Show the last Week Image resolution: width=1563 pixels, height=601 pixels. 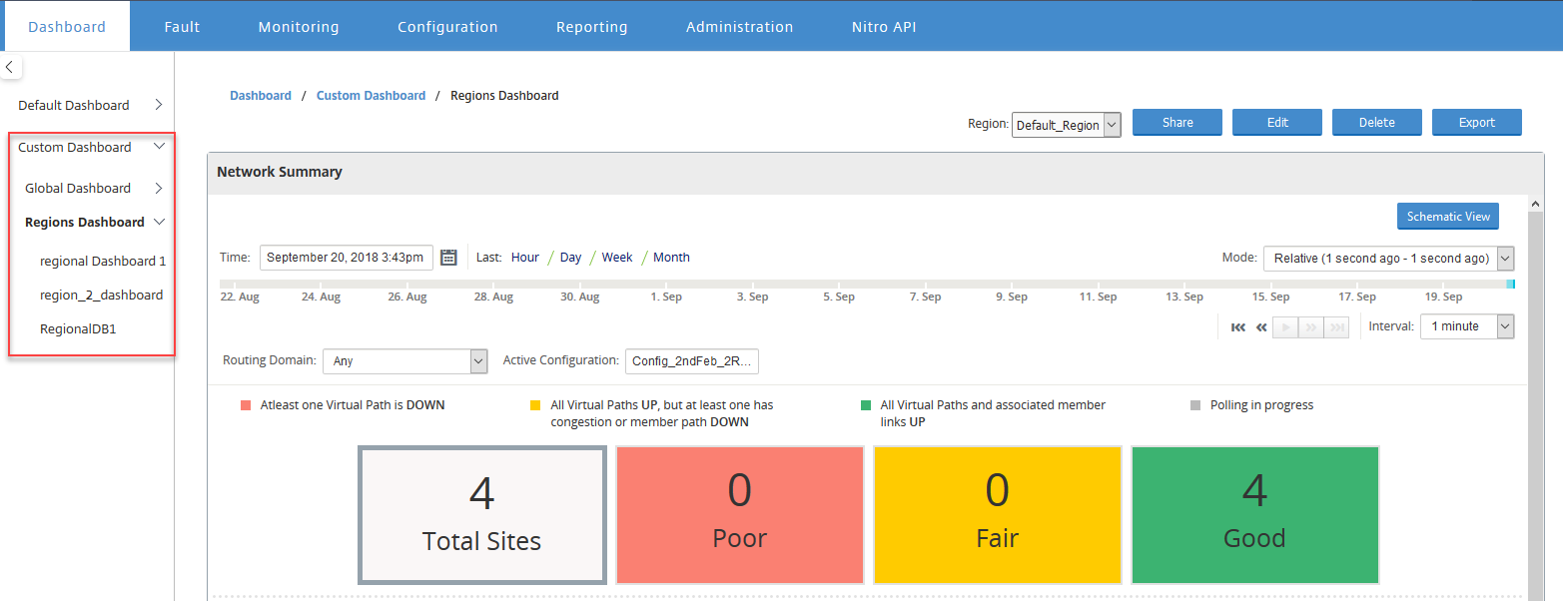click(x=617, y=258)
